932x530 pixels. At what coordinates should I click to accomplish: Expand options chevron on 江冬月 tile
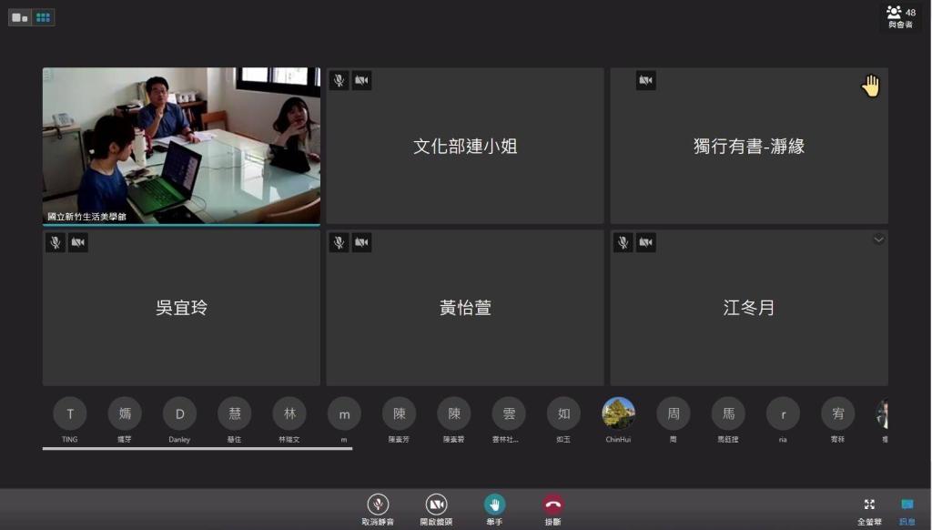pos(878,240)
